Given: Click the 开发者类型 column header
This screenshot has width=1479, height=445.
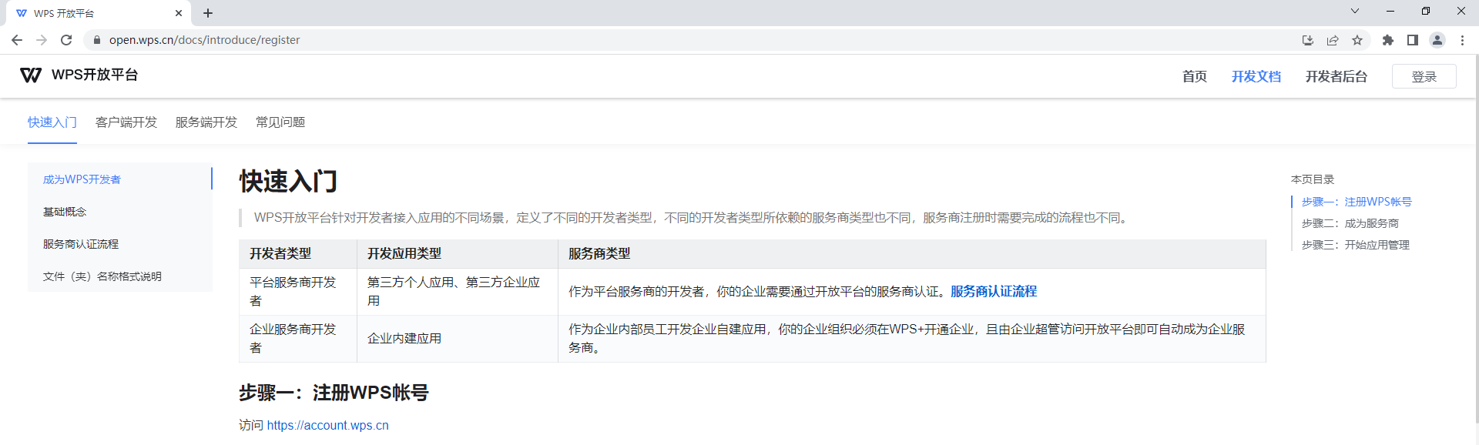Looking at the screenshot, I should pos(298,253).
